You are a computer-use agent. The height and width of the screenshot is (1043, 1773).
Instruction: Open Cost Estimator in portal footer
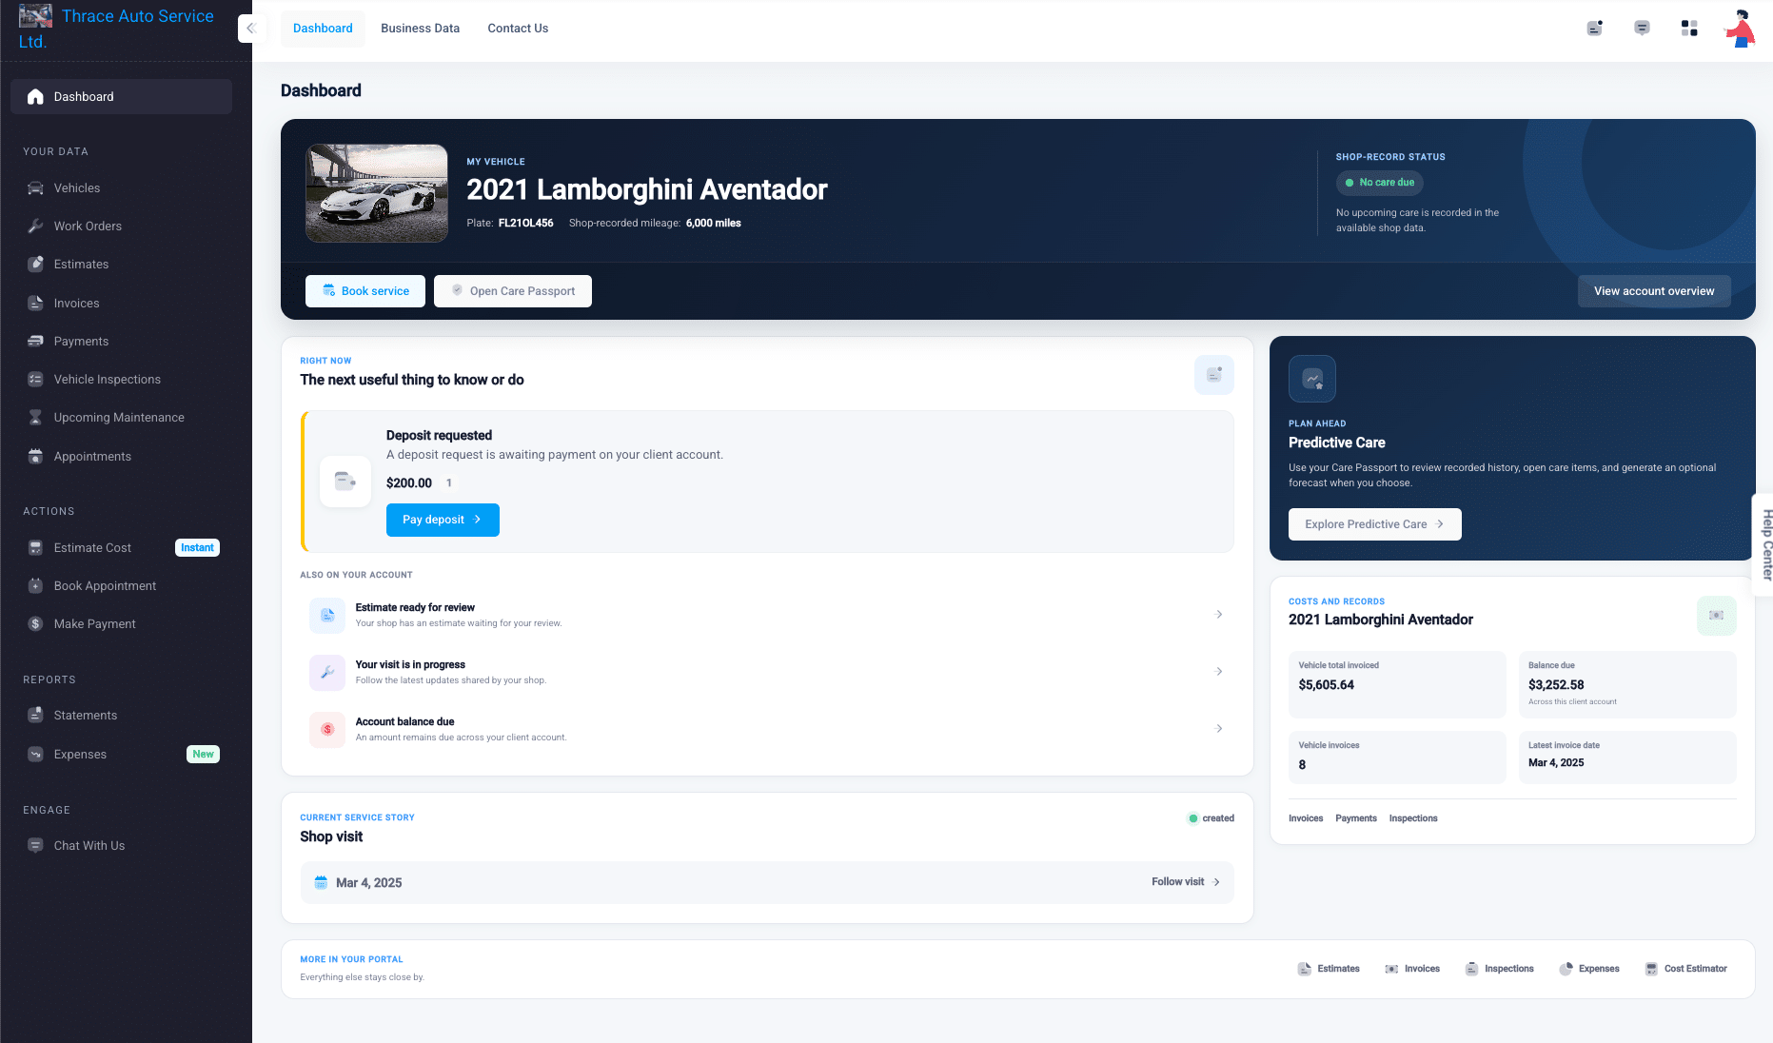pyautogui.click(x=1685, y=969)
